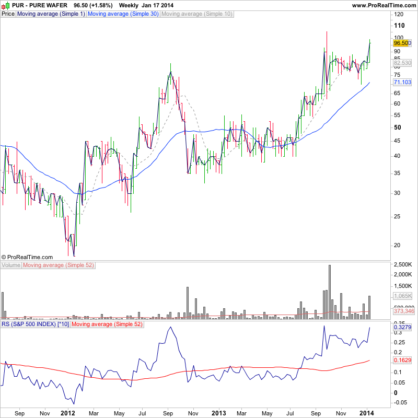The image size is (418, 418).
Task: Click the 82.530 grey moving average value tag
Action: pyautogui.click(x=402, y=63)
